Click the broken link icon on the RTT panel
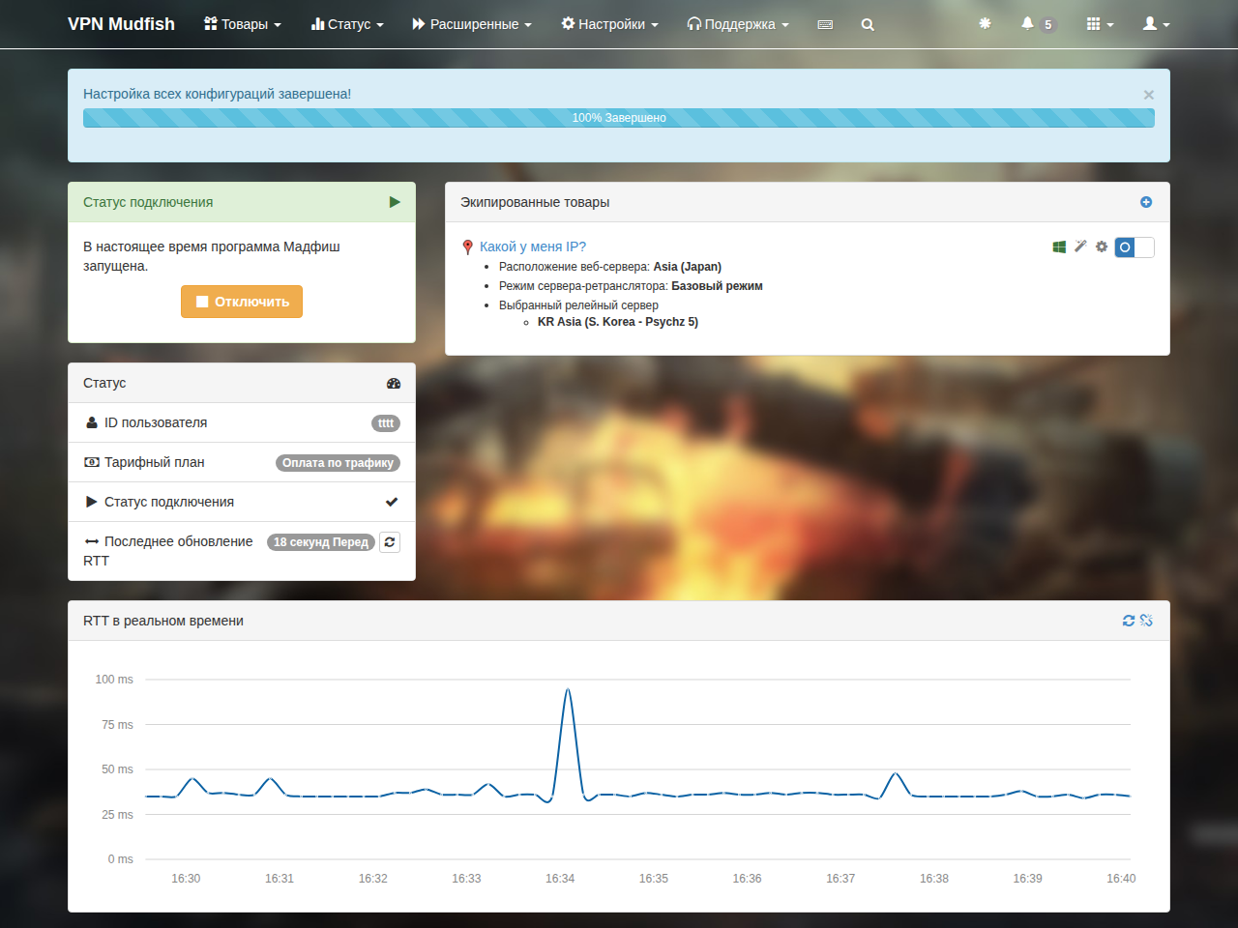Screen dimensions: 1238x928 1146,621
